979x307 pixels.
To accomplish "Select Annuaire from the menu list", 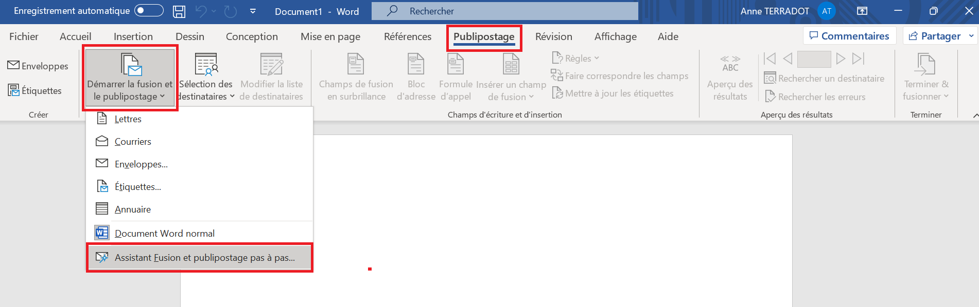I will pos(133,209).
